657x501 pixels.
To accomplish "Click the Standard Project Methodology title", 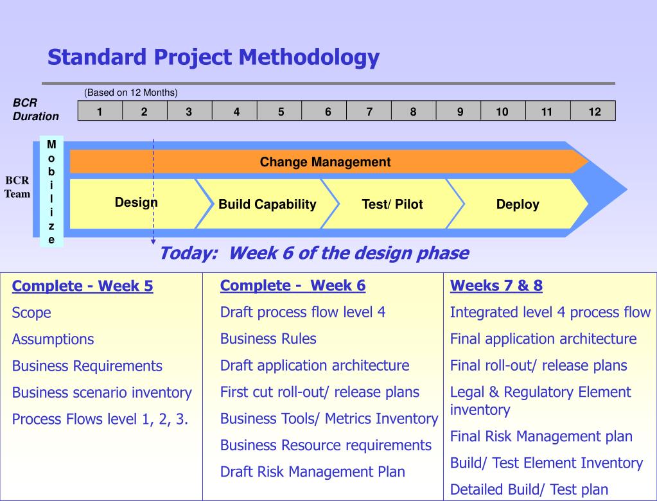I will point(213,57).
